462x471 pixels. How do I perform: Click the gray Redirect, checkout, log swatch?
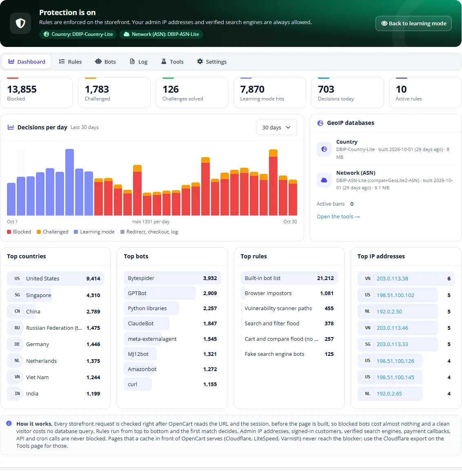[122, 232]
